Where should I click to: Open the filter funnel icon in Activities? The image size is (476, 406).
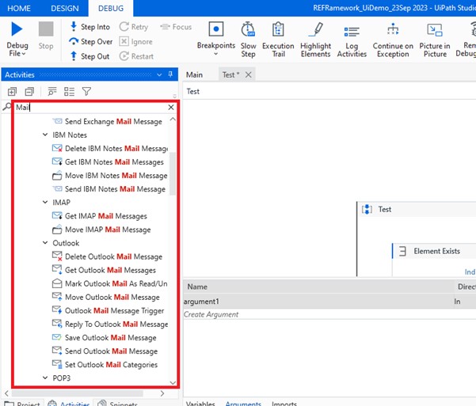pyautogui.click(x=87, y=92)
